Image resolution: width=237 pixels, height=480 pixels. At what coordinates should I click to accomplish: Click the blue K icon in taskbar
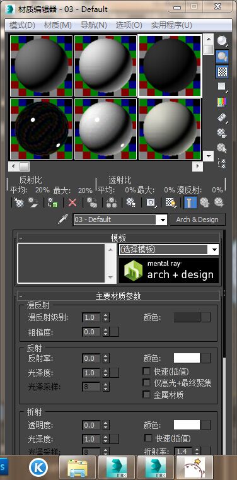(x=38, y=467)
